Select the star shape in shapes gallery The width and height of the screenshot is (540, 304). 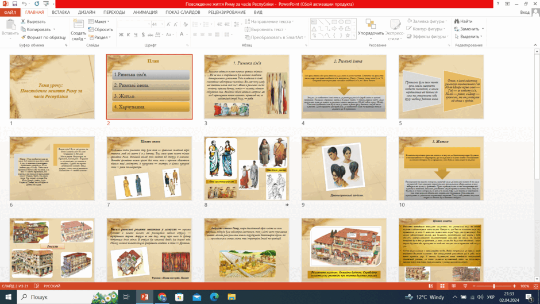coord(348,36)
